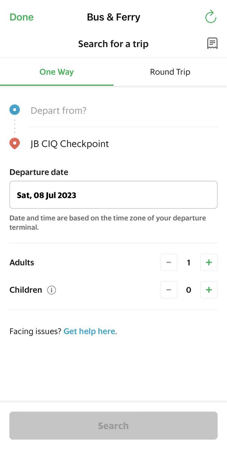Screen dimensions: 227x449
Task: Show Children info tooltip icon
Action: (x=51, y=290)
